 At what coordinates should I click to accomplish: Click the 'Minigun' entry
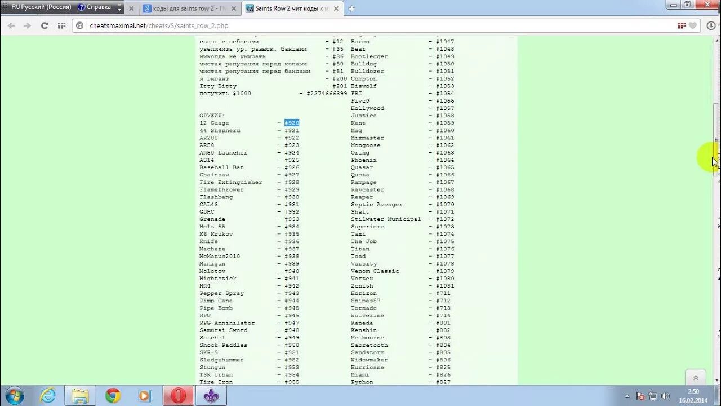coord(212,264)
